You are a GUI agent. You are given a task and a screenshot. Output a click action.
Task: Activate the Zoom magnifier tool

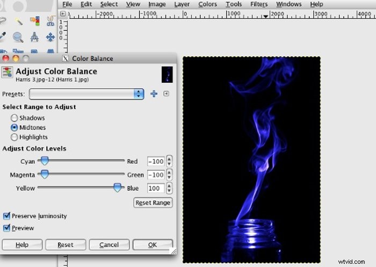click(19, 37)
